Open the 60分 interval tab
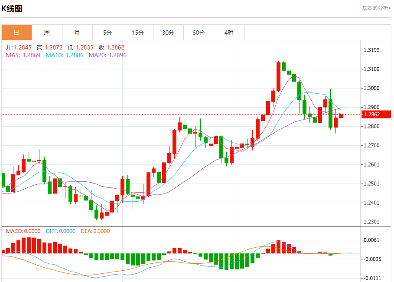Screen dimensions: 394x282 point(199,33)
